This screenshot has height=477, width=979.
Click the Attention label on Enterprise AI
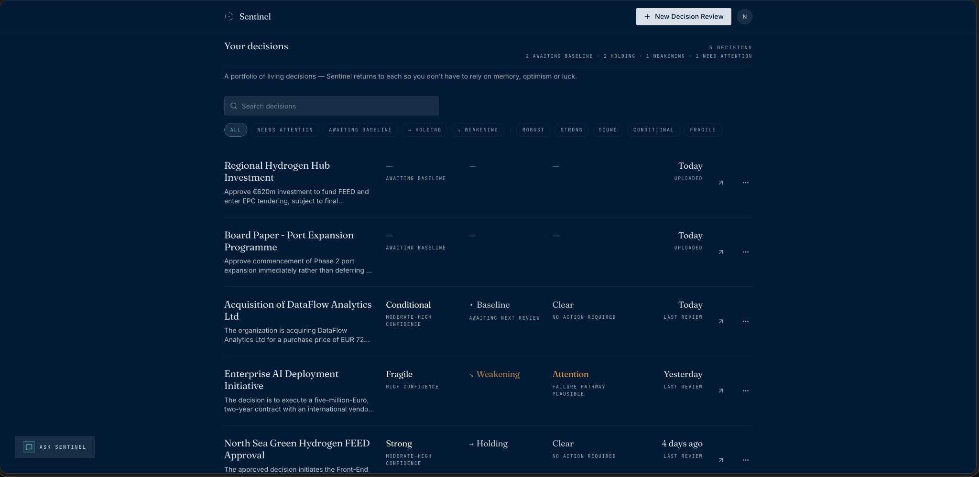[570, 374]
